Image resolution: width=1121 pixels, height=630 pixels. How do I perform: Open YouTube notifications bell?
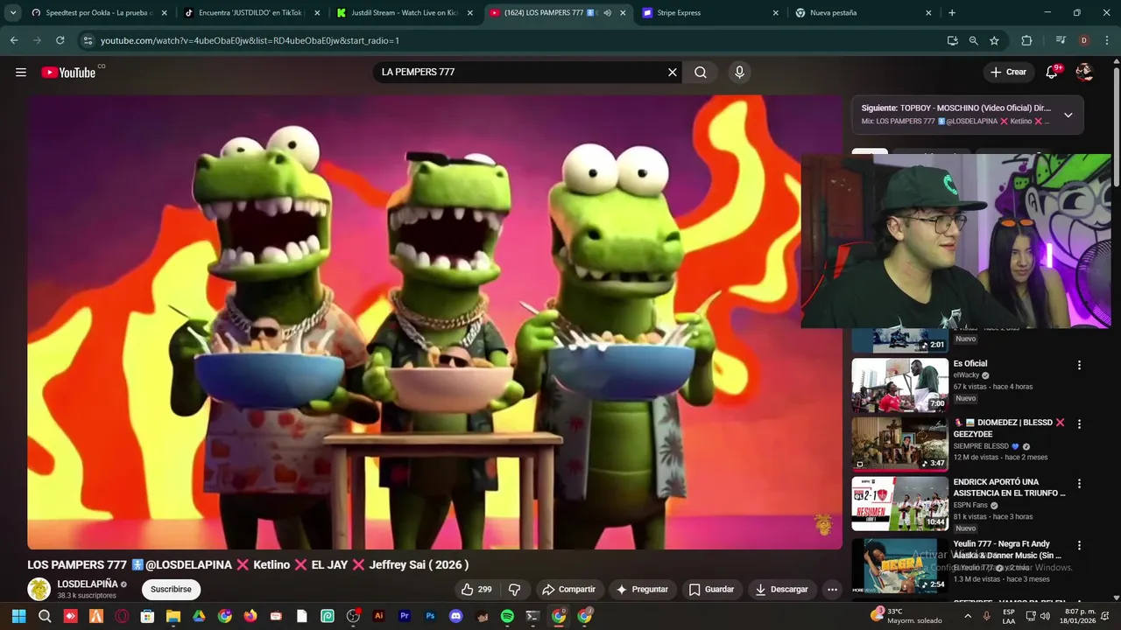pyautogui.click(x=1052, y=73)
